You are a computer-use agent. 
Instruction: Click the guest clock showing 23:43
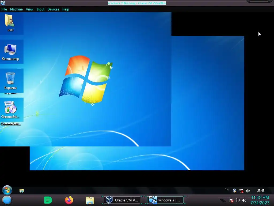click(x=261, y=191)
